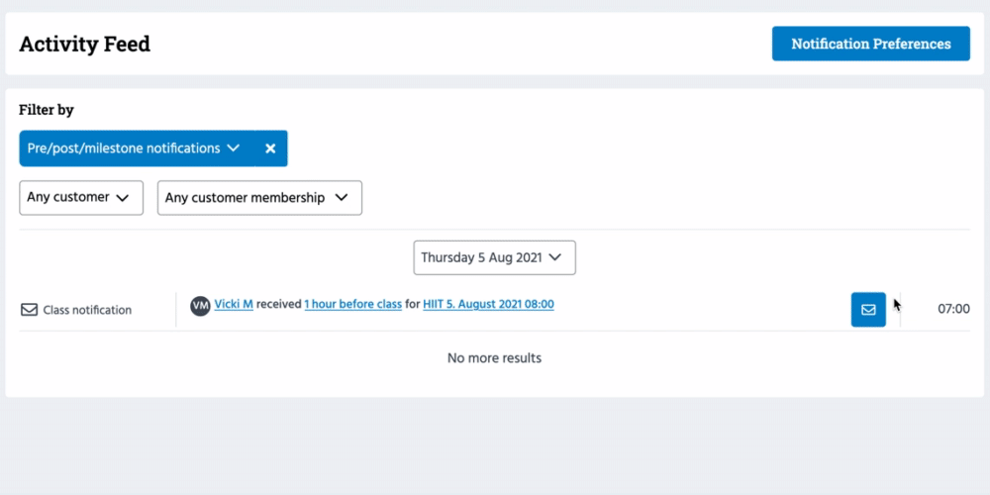Click the VM avatar circle
Screen dimensions: 990x495
point(200,305)
